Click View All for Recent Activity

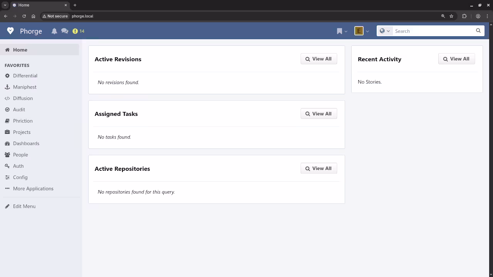(456, 59)
